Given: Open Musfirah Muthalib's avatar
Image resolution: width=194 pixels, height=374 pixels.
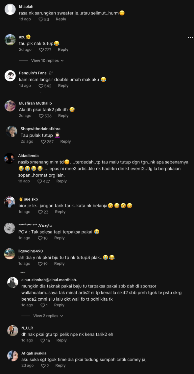Looking at the screenshot, I should pos(10,106).
